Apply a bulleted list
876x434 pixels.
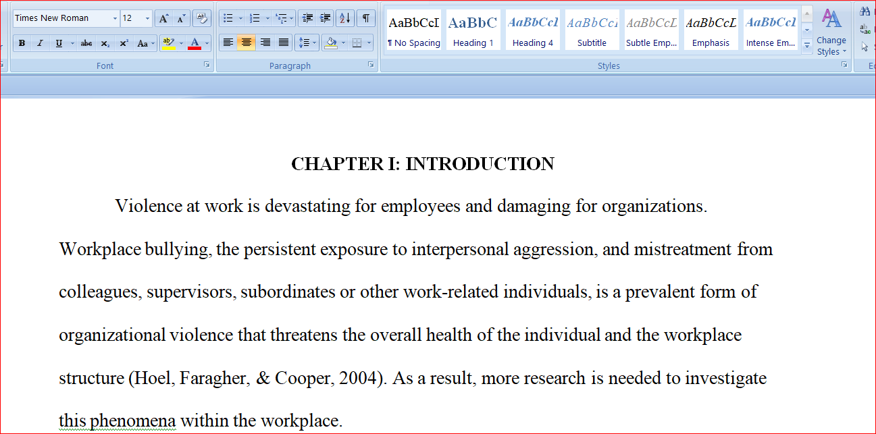[x=228, y=18]
